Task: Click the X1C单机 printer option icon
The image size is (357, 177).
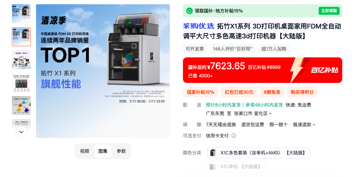Action: pyautogui.click(x=213, y=167)
